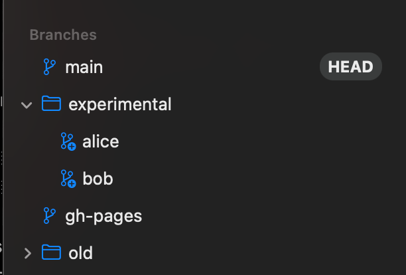This screenshot has width=406, height=275.
Task: Click the plus badge on bob's icon
Action: [72, 183]
